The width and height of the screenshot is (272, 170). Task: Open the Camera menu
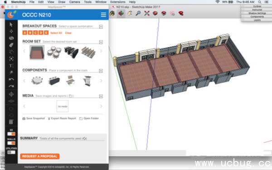pos(75,2)
